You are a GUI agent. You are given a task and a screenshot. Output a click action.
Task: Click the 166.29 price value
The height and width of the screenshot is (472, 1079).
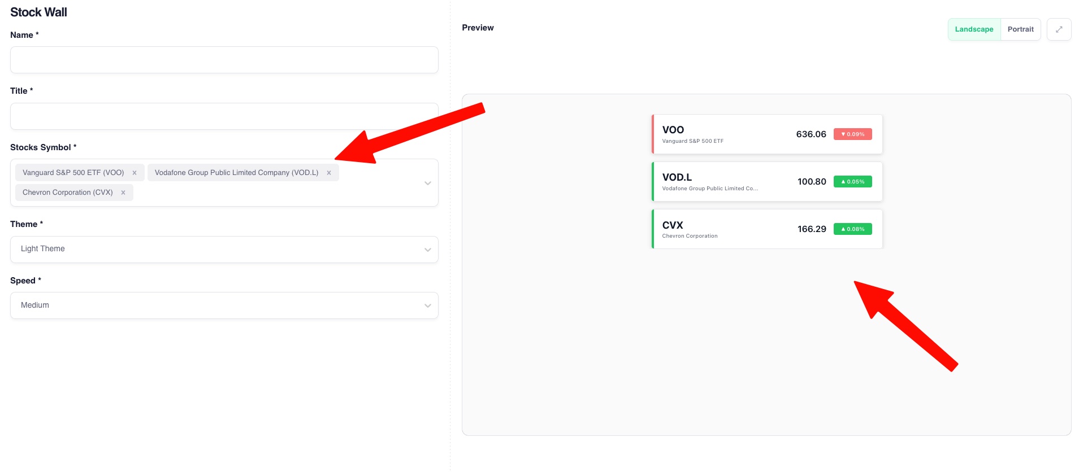pyautogui.click(x=812, y=229)
